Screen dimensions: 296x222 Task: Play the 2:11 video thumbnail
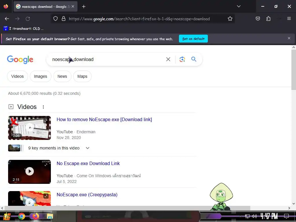coord(29,172)
